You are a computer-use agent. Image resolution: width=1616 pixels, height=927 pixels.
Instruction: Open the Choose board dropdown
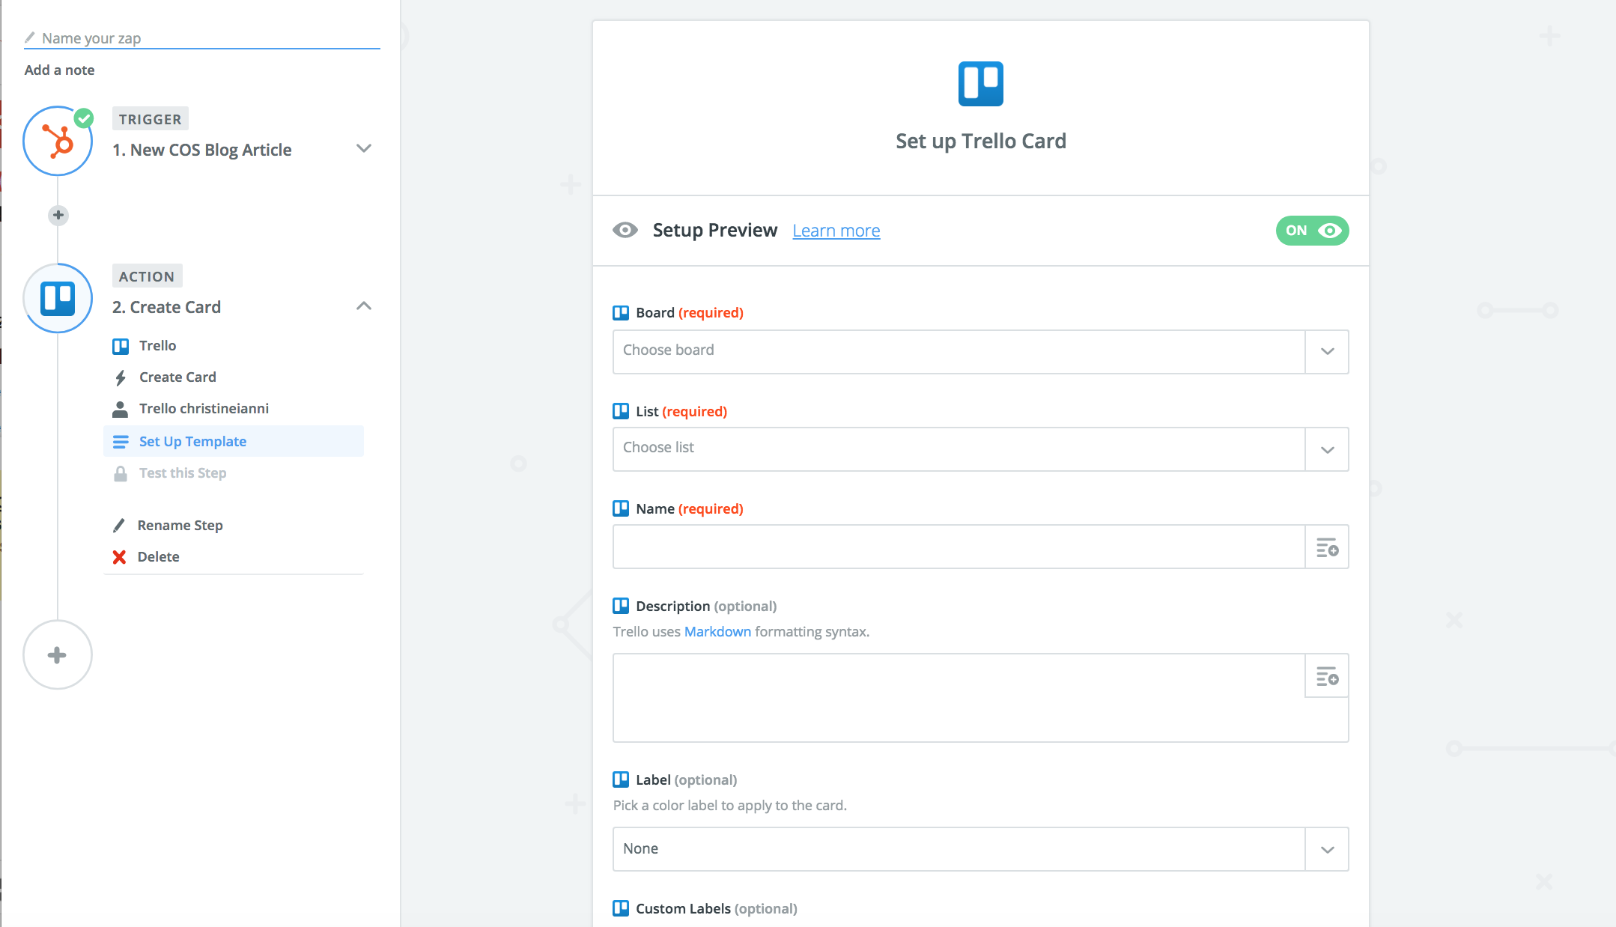pyautogui.click(x=979, y=351)
